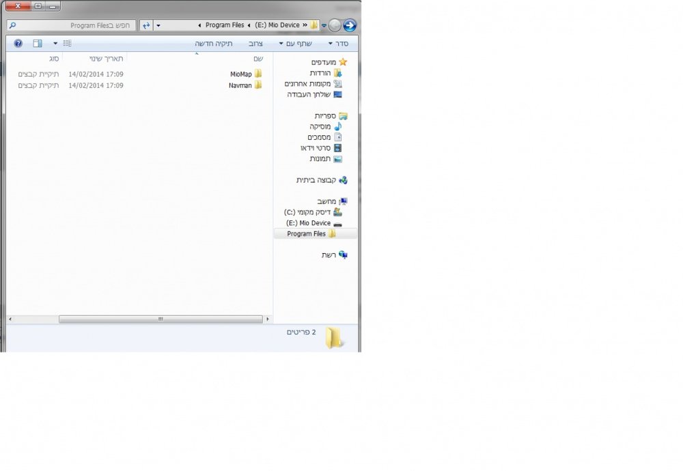Open the שתף עם share menu
Image resolution: width=683 pixels, height=471 pixels.
tap(295, 44)
